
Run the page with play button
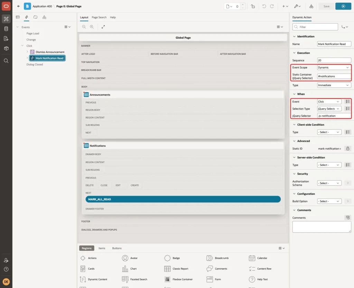pyautogui.click(x=343, y=6)
